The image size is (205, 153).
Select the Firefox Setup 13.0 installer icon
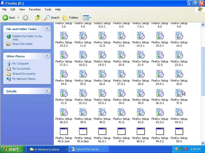pyautogui.click(x=121, y=35)
